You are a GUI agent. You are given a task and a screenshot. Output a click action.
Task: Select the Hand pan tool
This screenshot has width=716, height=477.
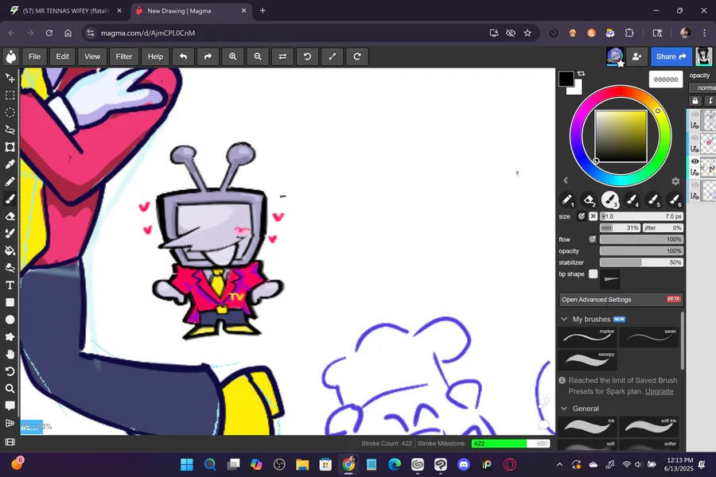(x=10, y=355)
